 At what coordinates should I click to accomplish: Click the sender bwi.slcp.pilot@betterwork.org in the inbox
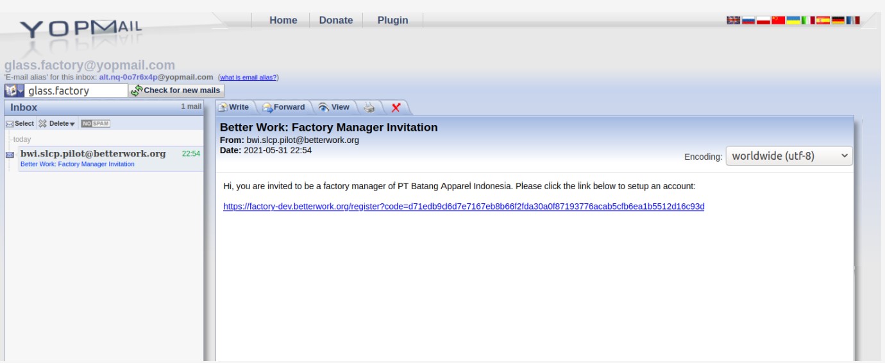93,153
